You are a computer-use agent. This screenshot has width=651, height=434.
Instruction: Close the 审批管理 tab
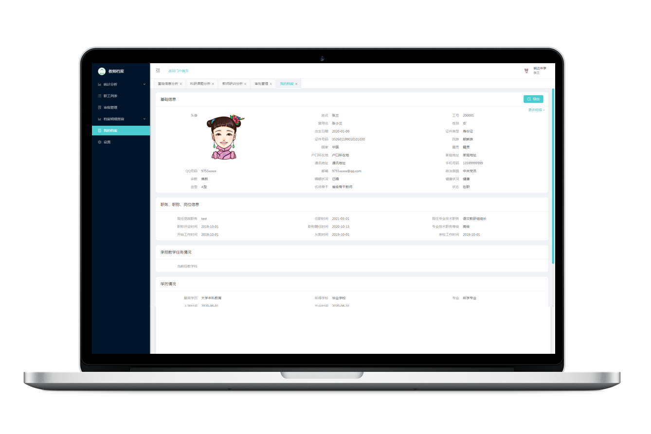coord(271,84)
